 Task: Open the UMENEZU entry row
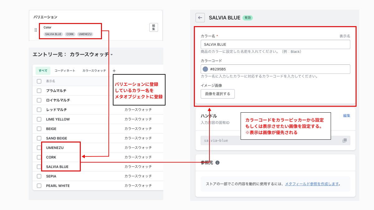98,148
